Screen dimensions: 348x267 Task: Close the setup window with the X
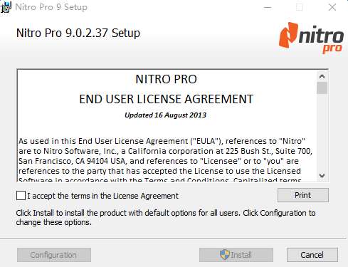tap(332, 7)
